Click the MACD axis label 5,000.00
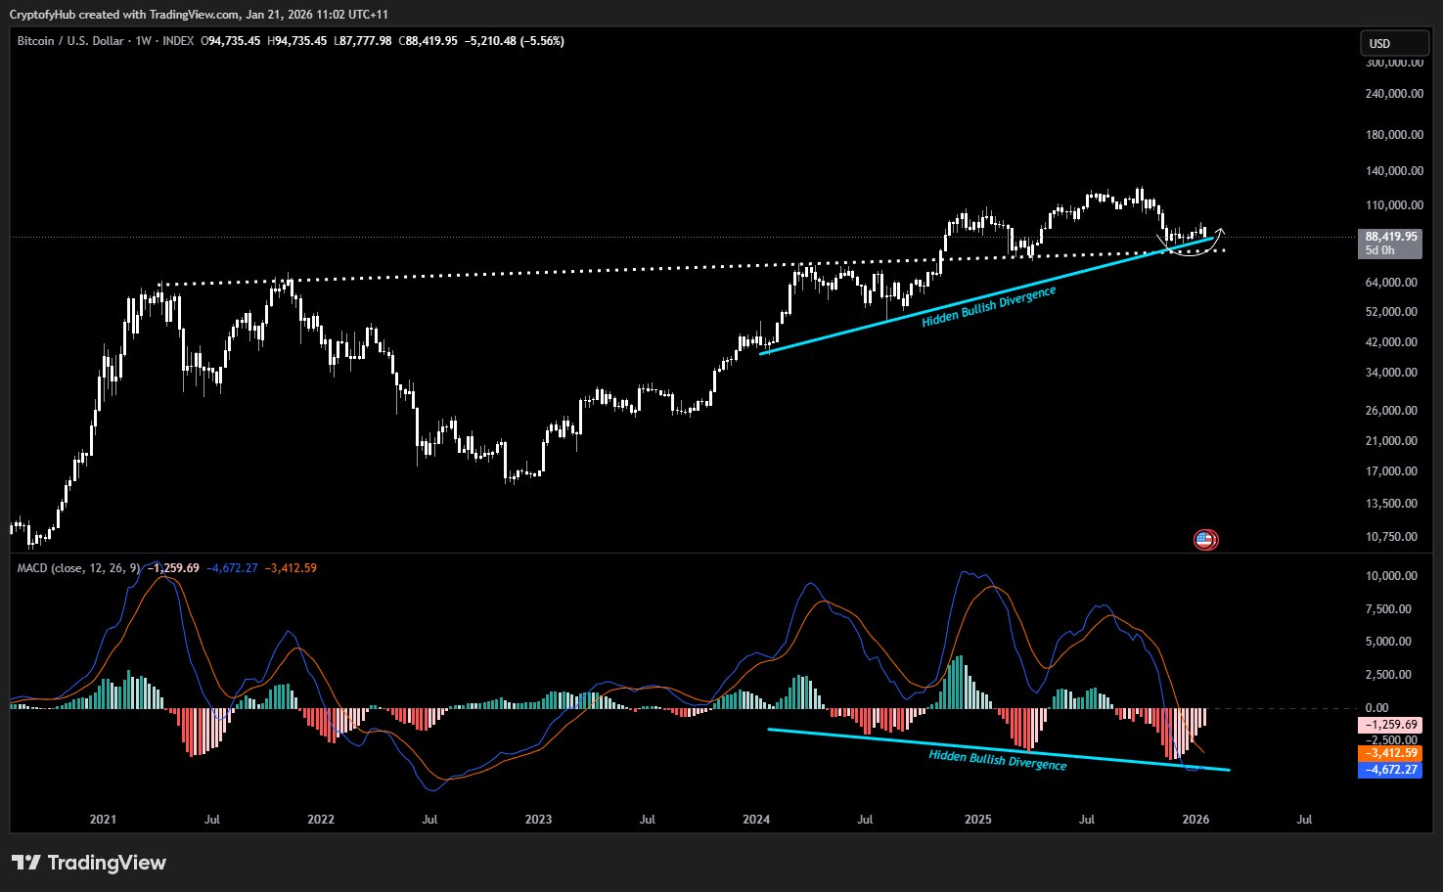Screen dimensions: 1443x892 tap(1389, 642)
